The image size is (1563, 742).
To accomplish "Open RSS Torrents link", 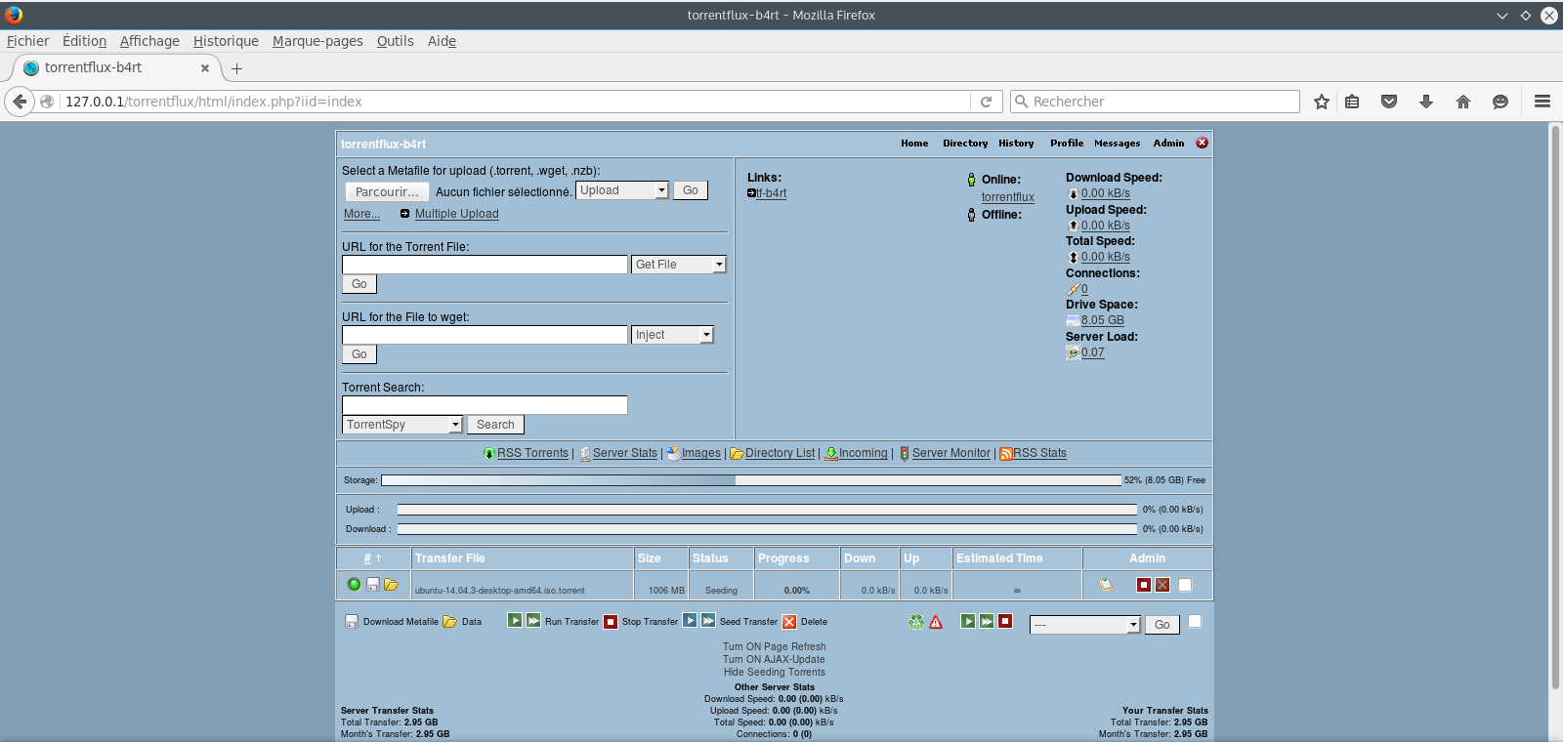I will click(532, 453).
